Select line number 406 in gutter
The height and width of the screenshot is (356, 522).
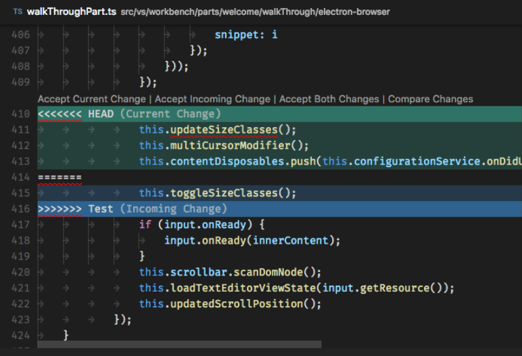pos(21,35)
